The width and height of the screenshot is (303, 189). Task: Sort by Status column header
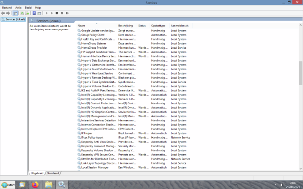[x=142, y=26]
